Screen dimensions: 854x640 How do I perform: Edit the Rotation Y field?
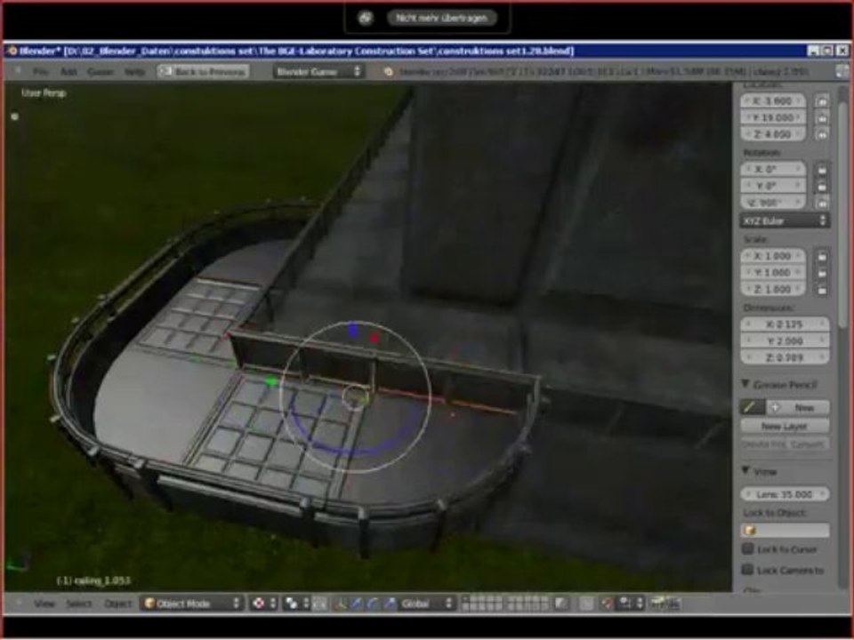pyautogui.click(x=772, y=186)
